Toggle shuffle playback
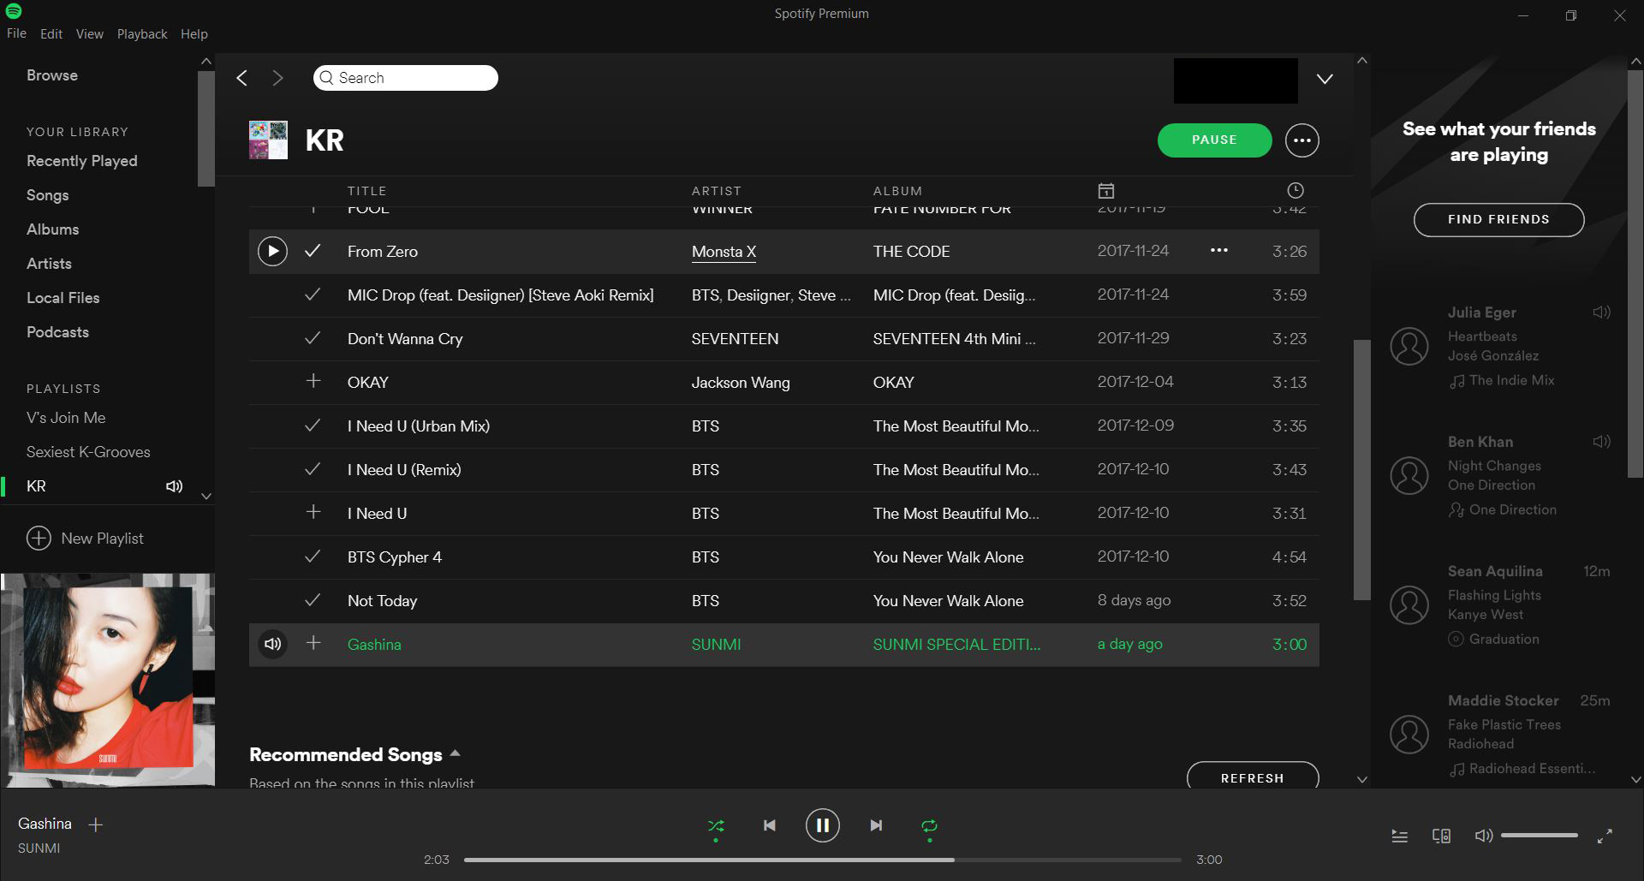 pos(716,826)
